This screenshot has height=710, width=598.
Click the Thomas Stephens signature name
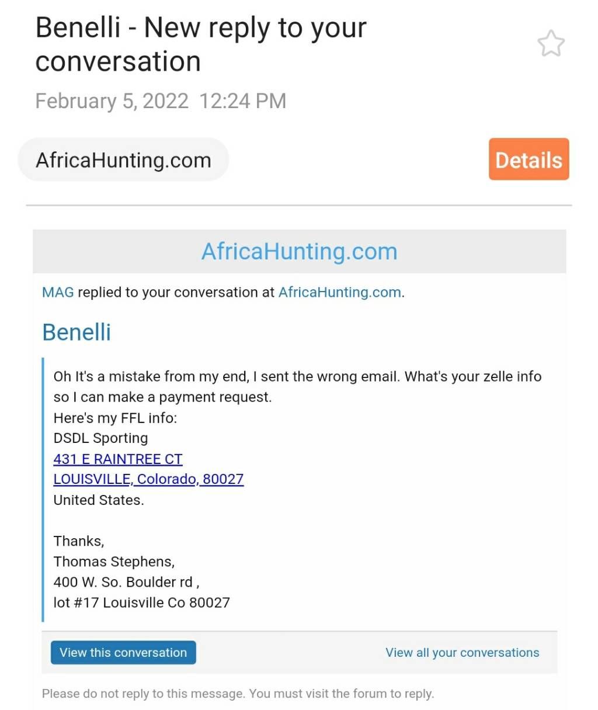114,562
